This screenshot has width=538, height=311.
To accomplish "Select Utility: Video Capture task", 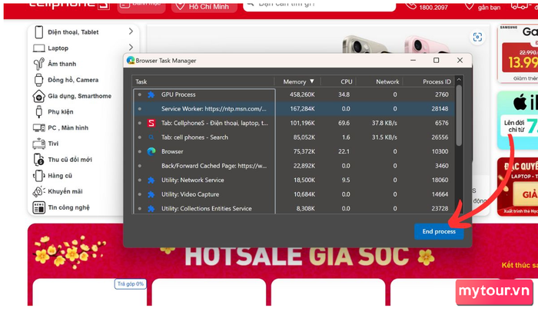I will [294, 194].
